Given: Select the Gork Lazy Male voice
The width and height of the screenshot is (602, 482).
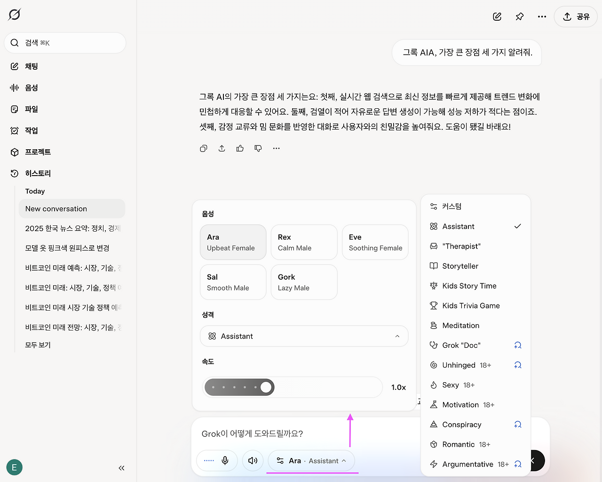Looking at the screenshot, I should pos(304,282).
